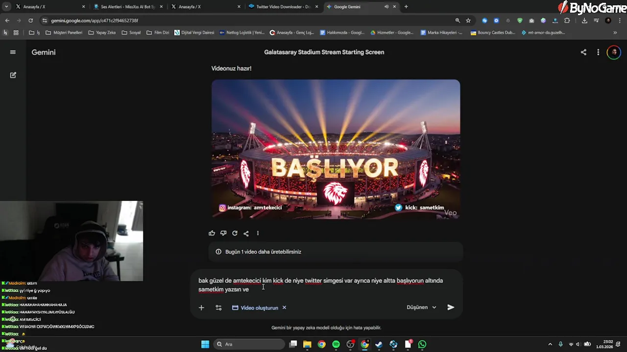Share the conversation from header icon

click(583, 52)
